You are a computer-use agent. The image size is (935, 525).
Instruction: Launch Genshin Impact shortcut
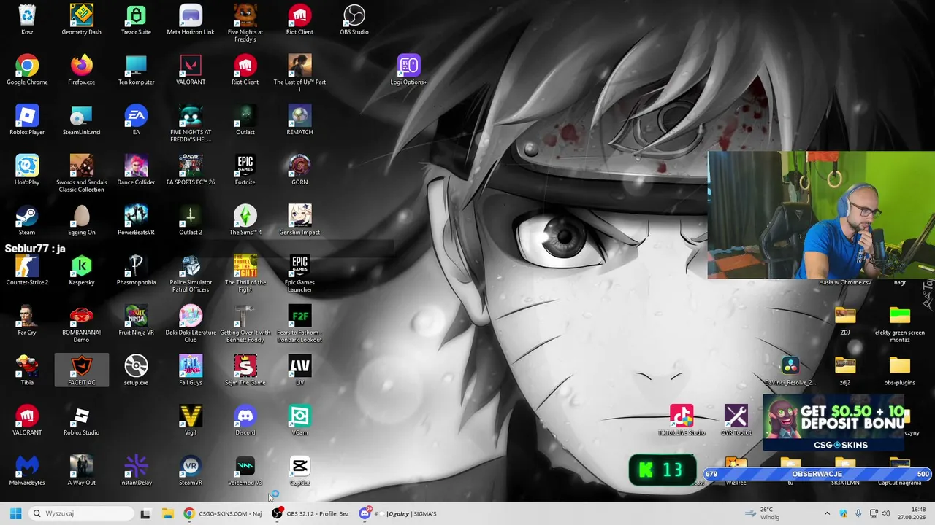pos(299,220)
